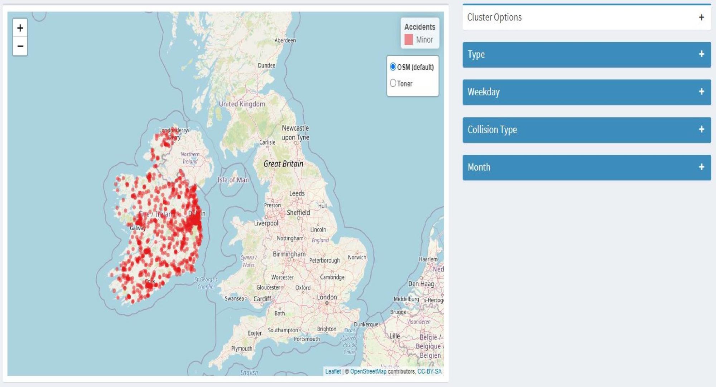Expand the Collision Type filter header
Image resolution: width=716 pixels, height=387 pixels.
(492, 130)
